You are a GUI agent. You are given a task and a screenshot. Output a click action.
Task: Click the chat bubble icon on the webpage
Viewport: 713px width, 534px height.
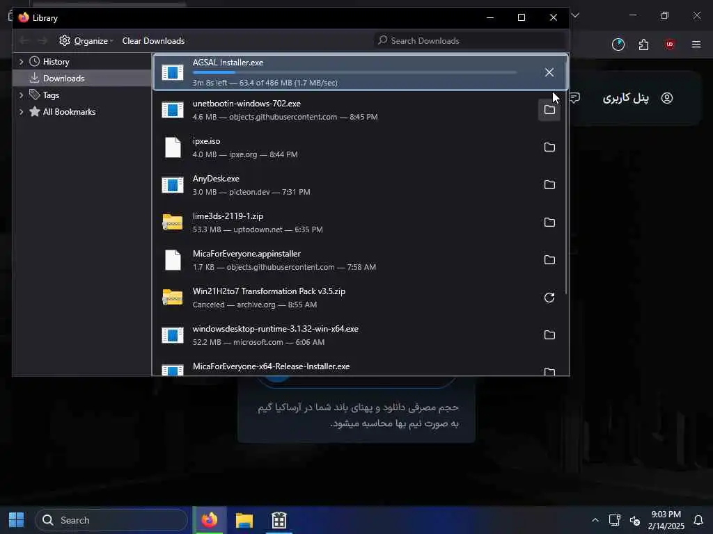point(574,98)
